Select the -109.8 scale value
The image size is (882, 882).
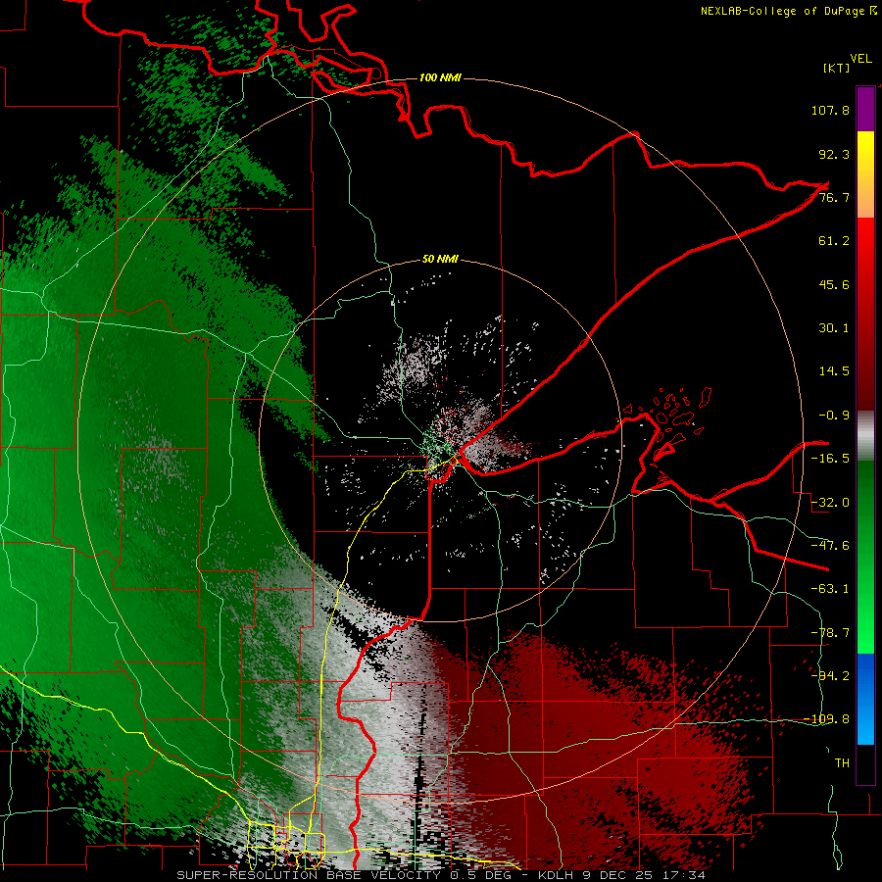pos(827,719)
